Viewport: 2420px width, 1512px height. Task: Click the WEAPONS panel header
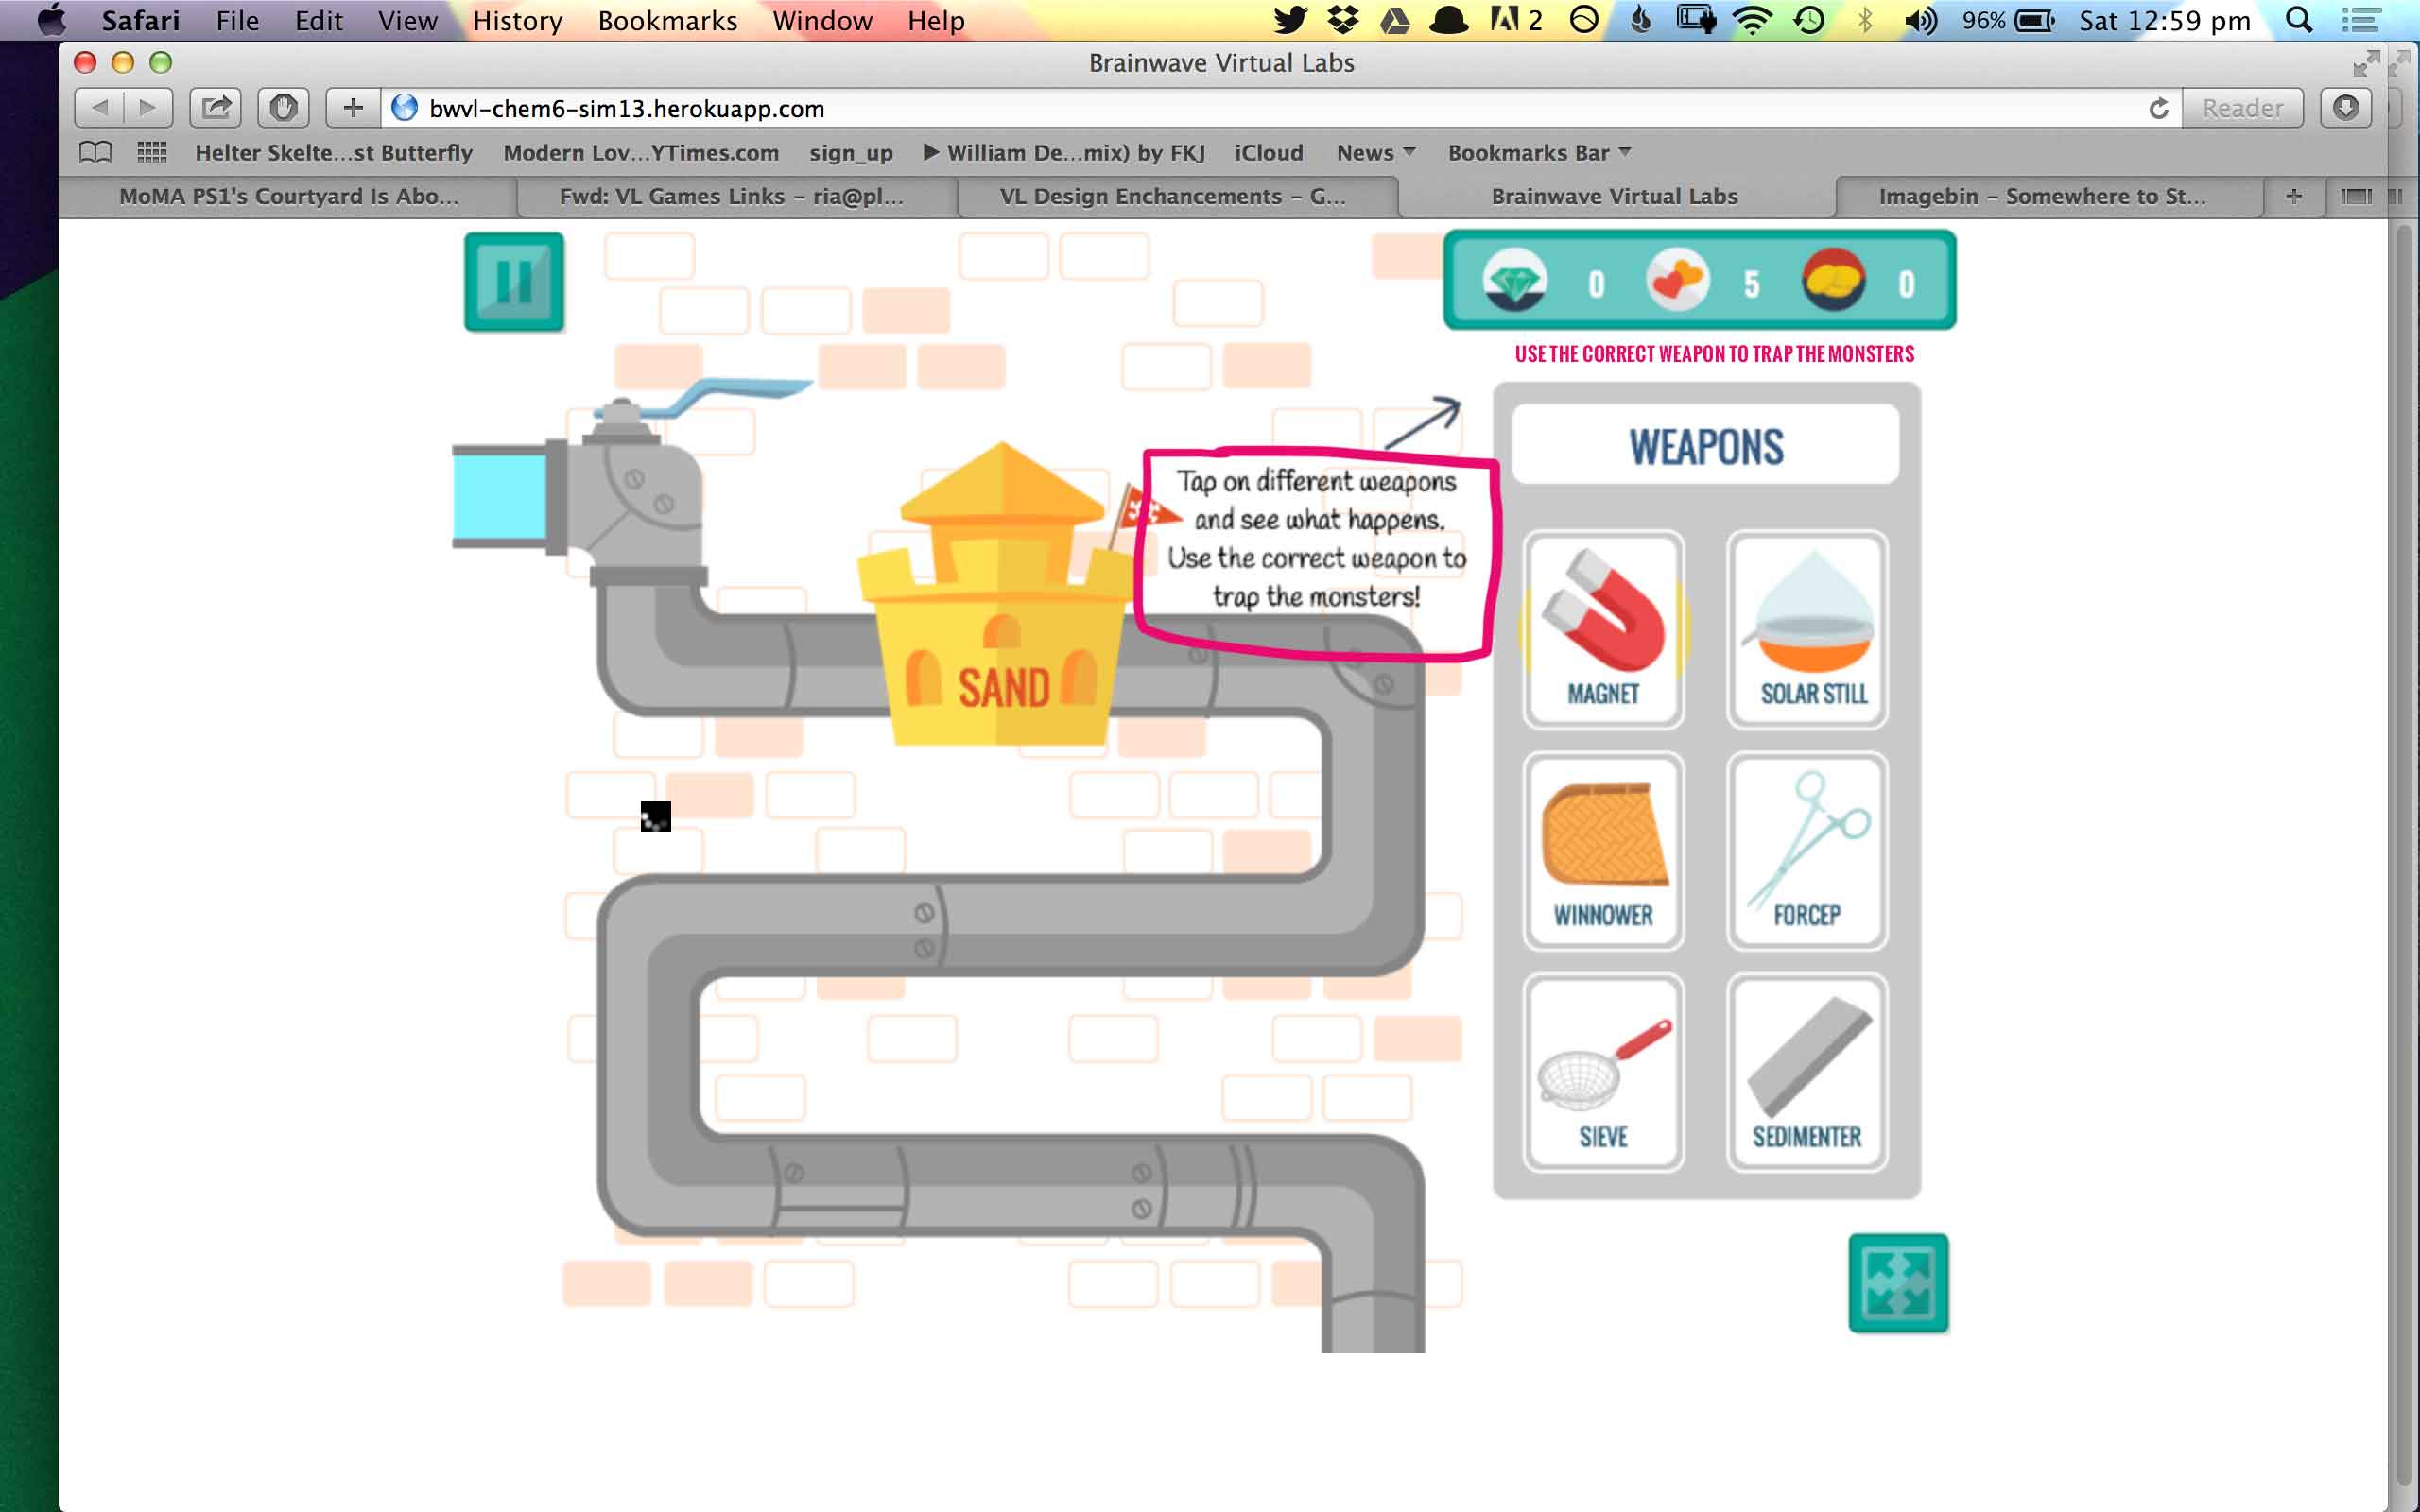[x=1706, y=445]
